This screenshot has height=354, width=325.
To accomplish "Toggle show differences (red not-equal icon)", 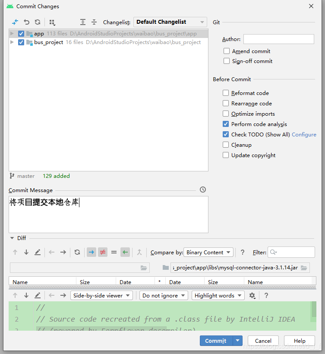I will (x=103, y=252).
